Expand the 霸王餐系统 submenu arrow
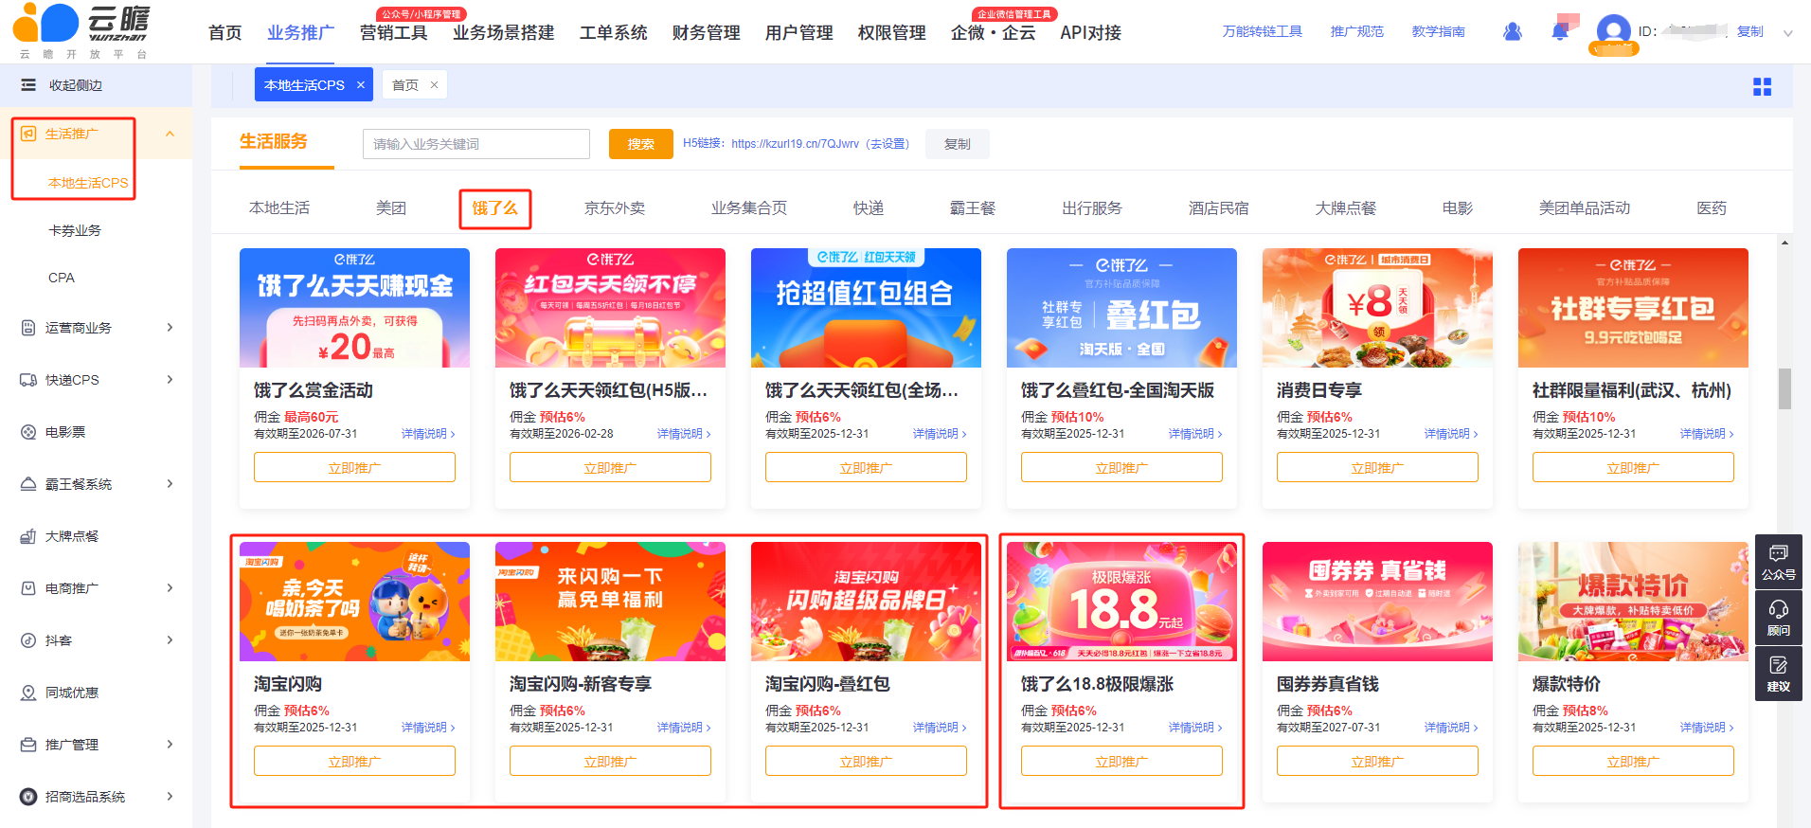This screenshot has width=1811, height=828. [x=170, y=484]
